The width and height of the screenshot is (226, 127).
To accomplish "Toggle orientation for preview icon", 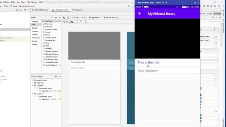I will 68,18.
